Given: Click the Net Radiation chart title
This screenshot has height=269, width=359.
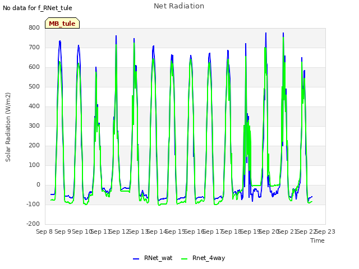Looking at the screenshot, I should 179,6.
